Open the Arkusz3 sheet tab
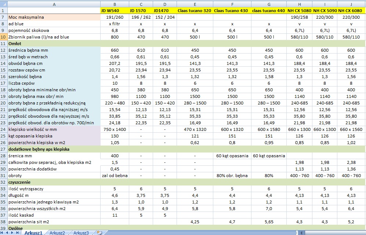This screenshot has height=235, width=366. [81, 233]
